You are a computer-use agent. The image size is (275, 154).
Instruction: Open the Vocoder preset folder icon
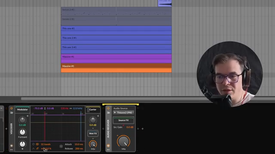point(12,113)
